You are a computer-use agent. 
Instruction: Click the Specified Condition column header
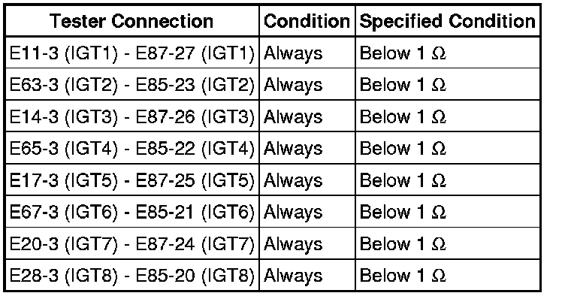(448, 21)
